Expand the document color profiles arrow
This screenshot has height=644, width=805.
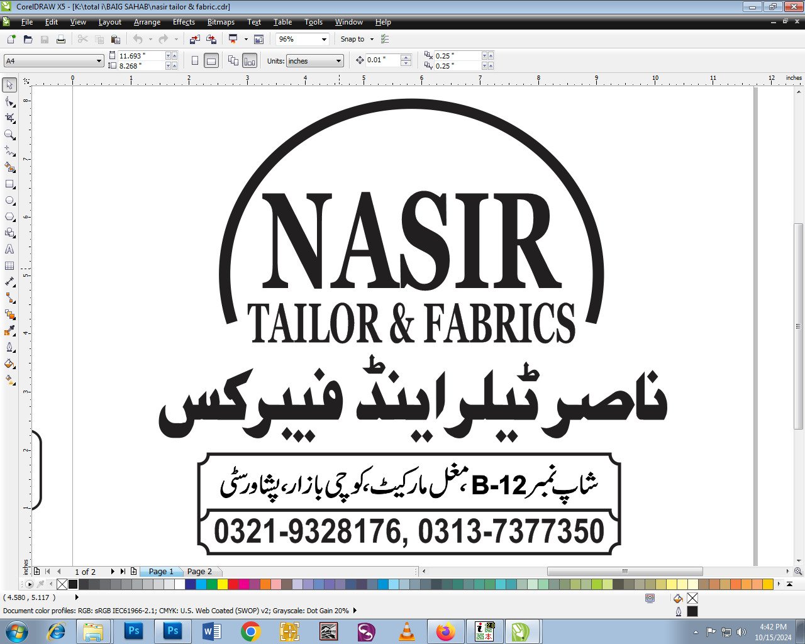click(x=355, y=610)
